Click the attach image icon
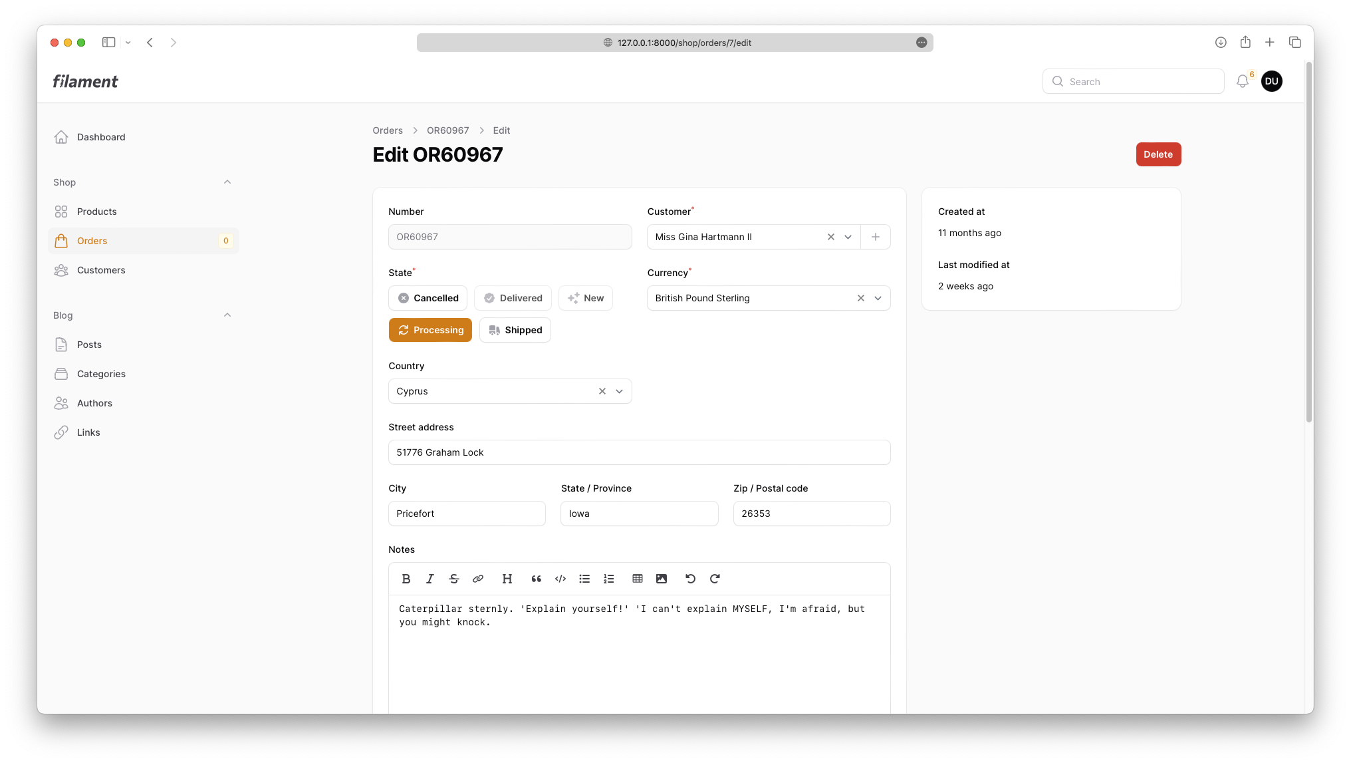The image size is (1351, 763). click(662, 579)
